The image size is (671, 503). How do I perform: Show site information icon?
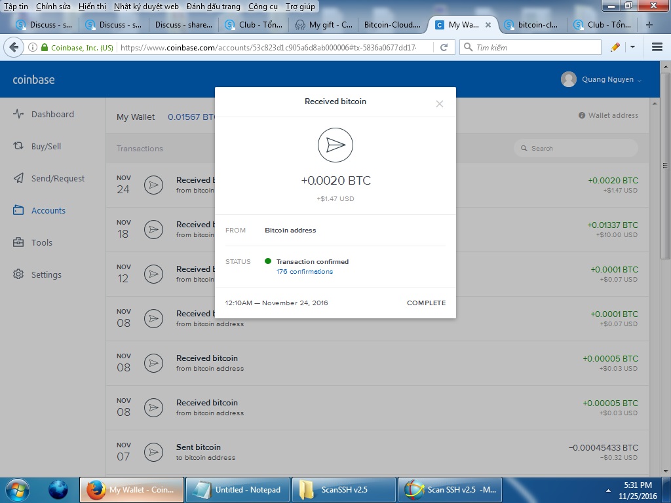point(33,47)
